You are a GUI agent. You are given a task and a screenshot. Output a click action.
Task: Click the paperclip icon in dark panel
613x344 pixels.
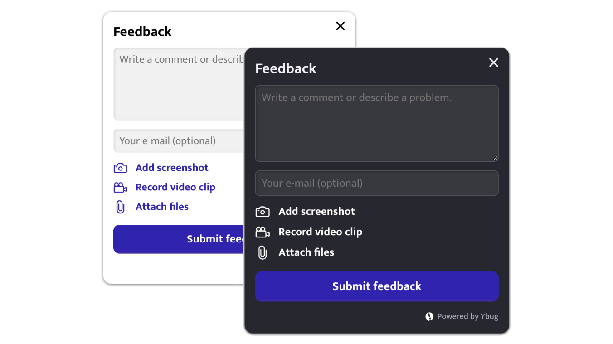(263, 252)
